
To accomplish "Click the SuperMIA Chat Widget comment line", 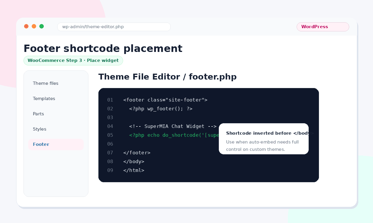I will click(173, 126).
